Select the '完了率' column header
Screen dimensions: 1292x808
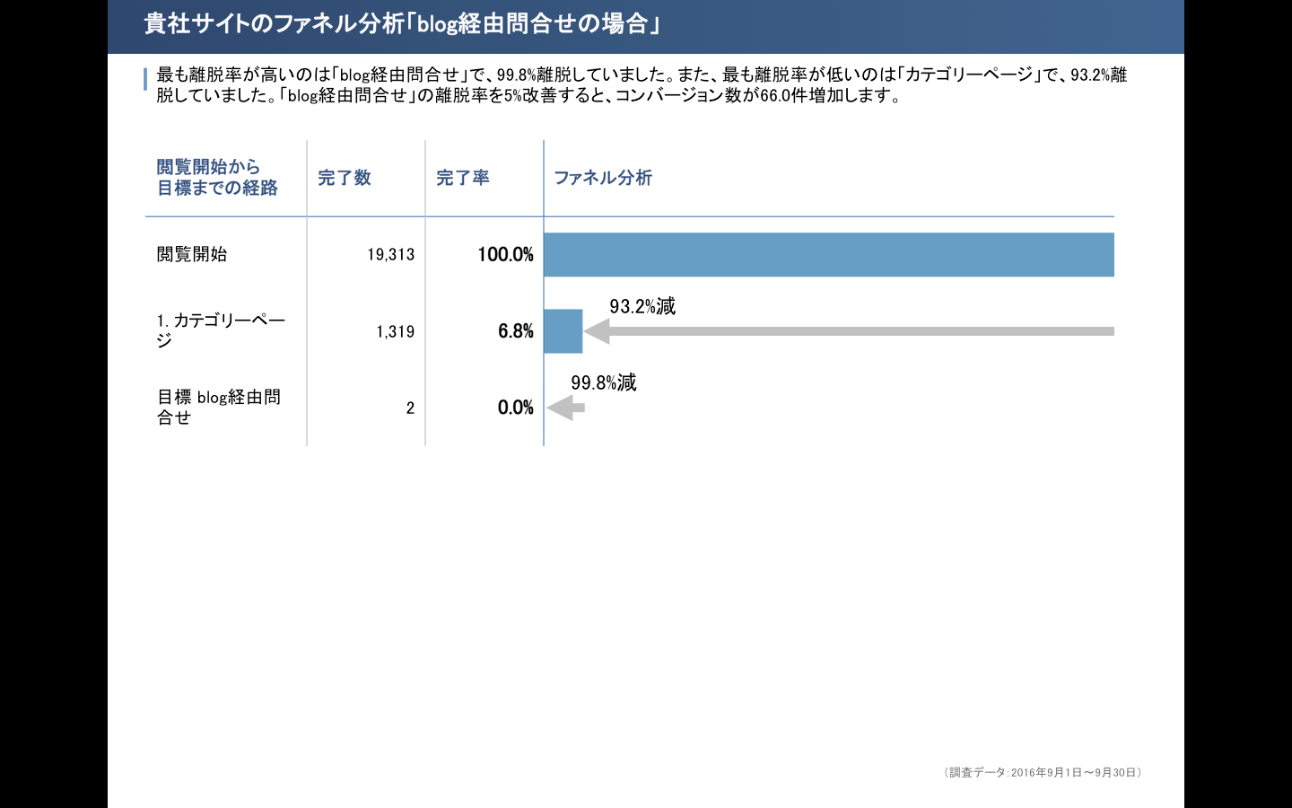click(463, 178)
